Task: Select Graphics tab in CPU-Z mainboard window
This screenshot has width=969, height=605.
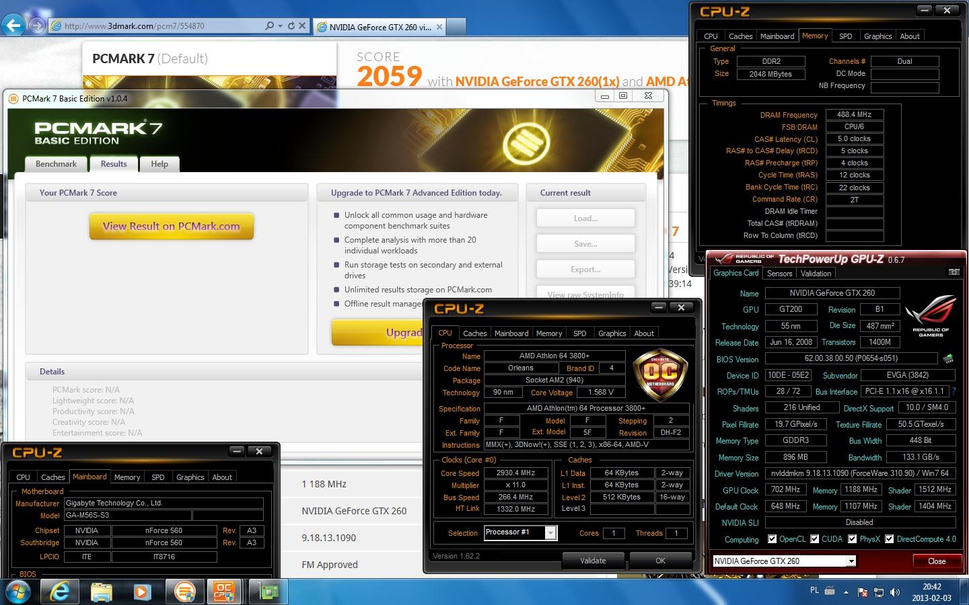Action: 190,477
